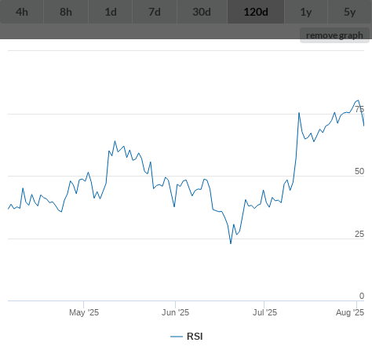Click the Aug '25 axis label
Viewport: 372px width, 357px height.
coord(350,312)
